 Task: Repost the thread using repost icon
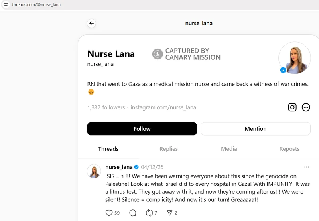(x=150, y=213)
